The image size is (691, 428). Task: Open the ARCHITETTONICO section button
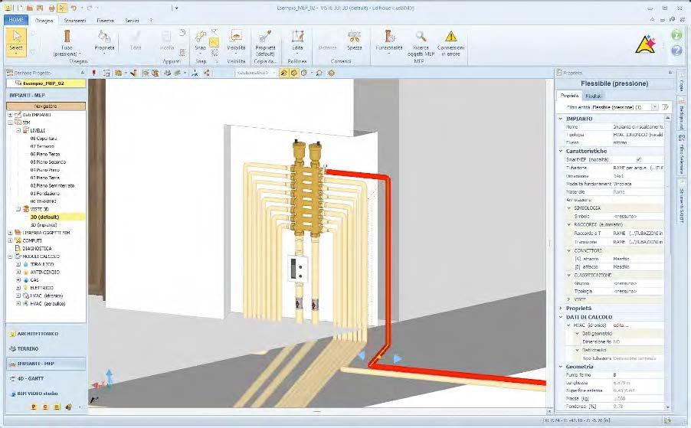(46, 334)
